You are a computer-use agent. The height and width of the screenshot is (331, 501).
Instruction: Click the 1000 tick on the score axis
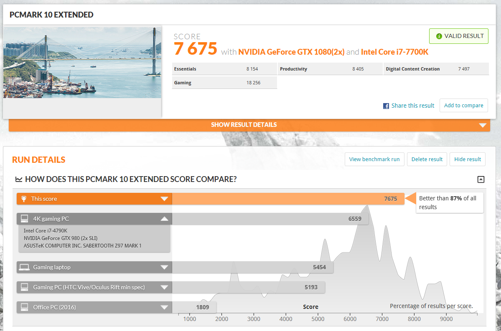click(x=189, y=319)
